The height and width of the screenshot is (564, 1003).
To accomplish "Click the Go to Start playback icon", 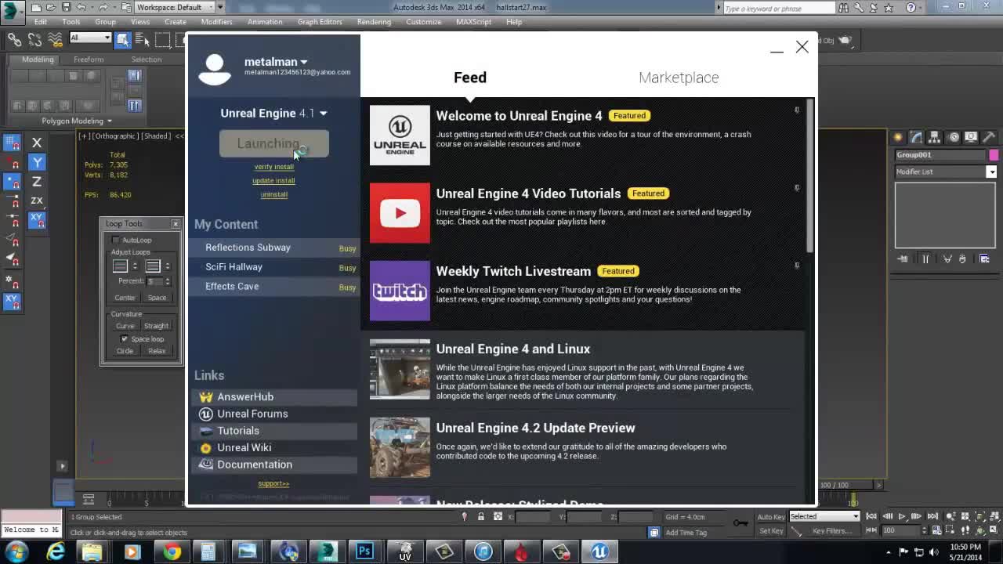I will [x=872, y=516].
